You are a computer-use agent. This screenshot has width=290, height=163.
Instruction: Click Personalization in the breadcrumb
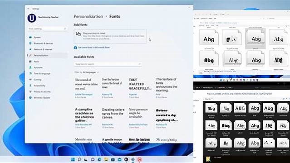tap(88, 16)
